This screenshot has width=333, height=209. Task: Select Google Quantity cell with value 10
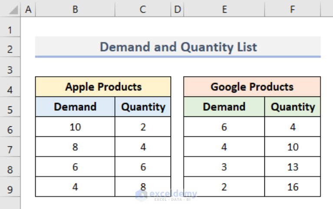click(293, 147)
